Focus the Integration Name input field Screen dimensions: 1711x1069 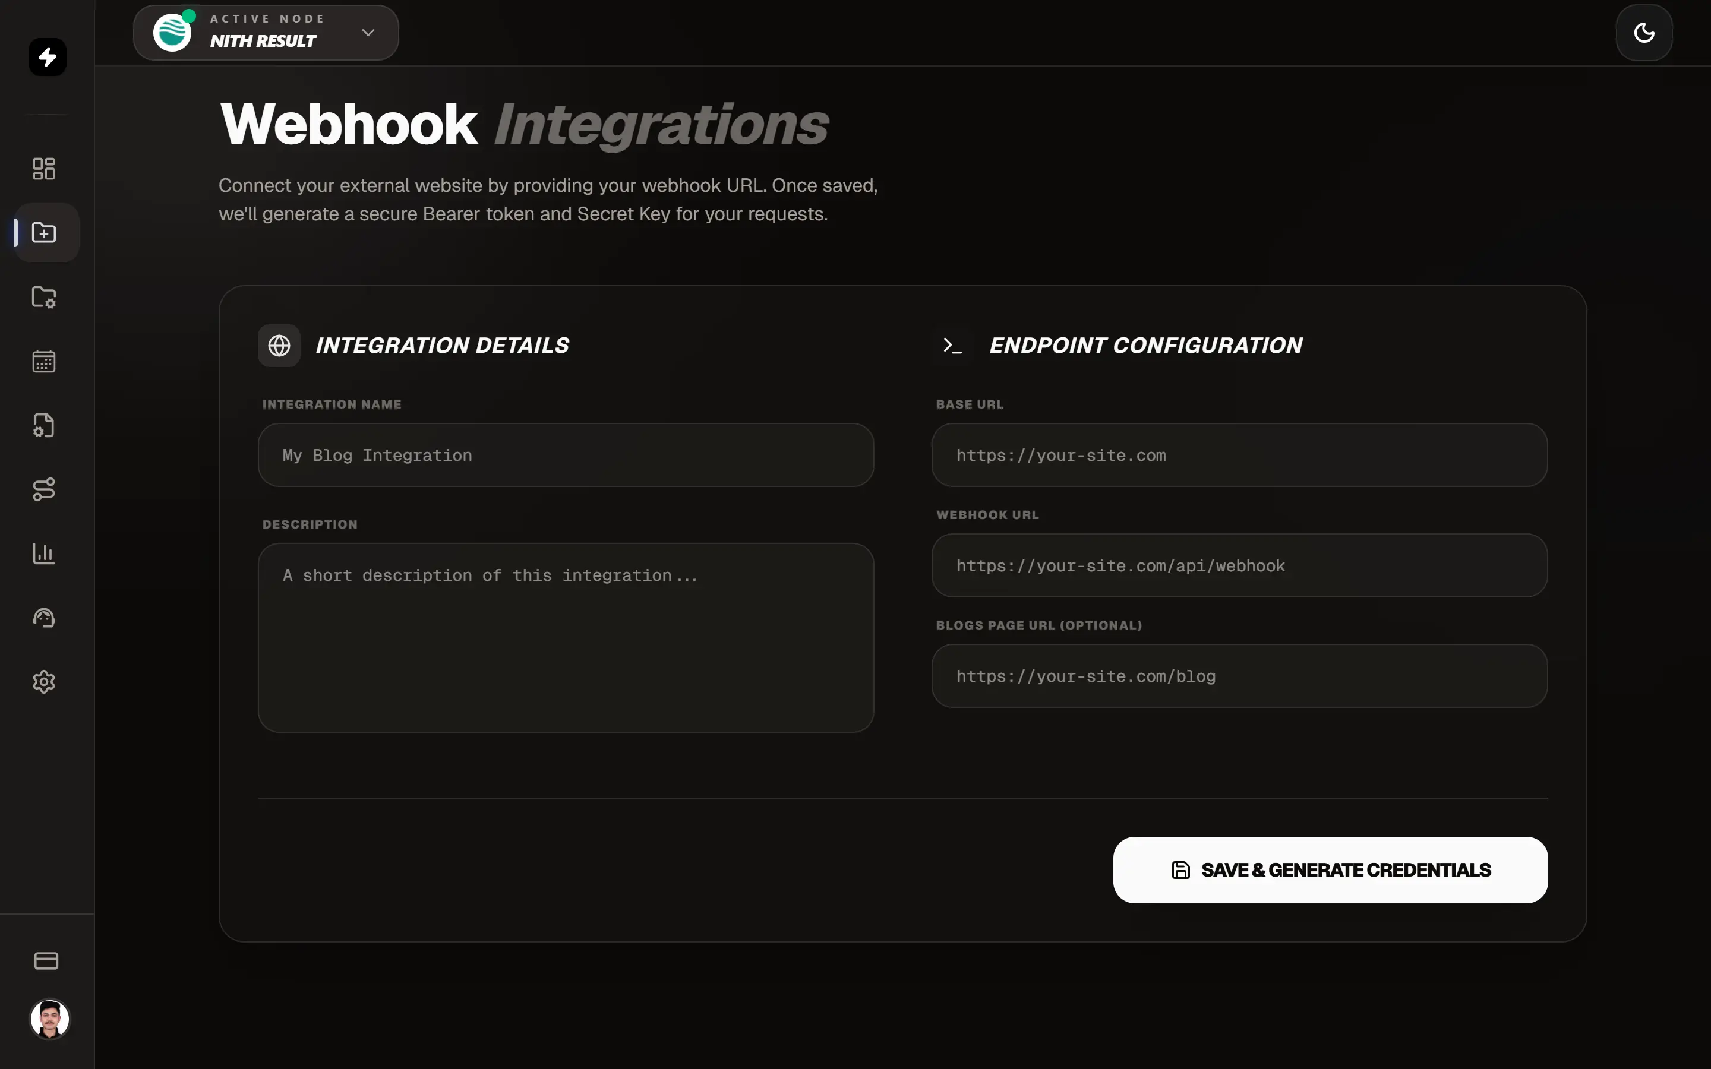coord(566,456)
